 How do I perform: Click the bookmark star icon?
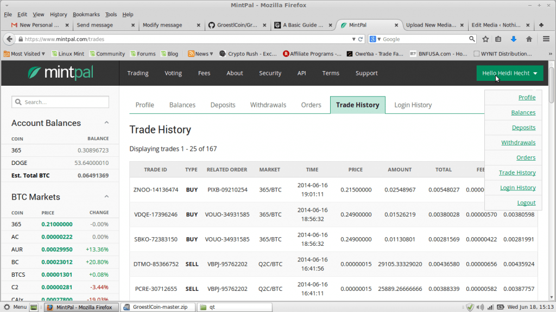[x=485, y=39]
